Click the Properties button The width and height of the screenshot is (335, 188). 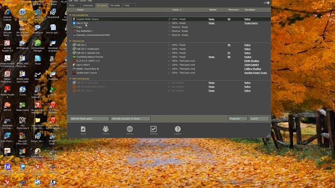tap(238, 119)
